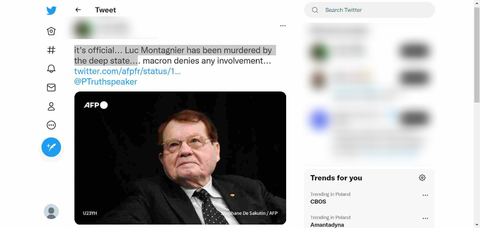
Task: Expand options for CBOS trend
Action: coord(425,195)
